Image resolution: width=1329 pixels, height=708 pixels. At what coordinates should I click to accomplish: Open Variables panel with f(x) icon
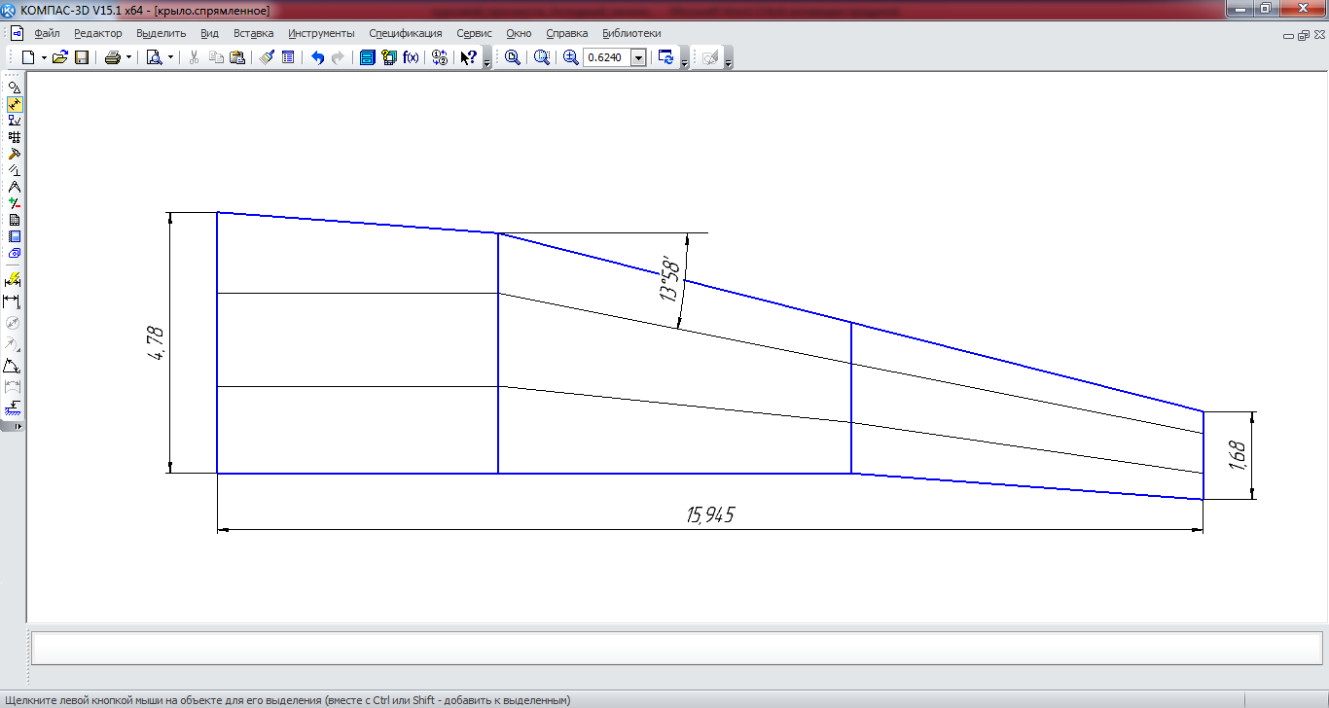click(411, 57)
